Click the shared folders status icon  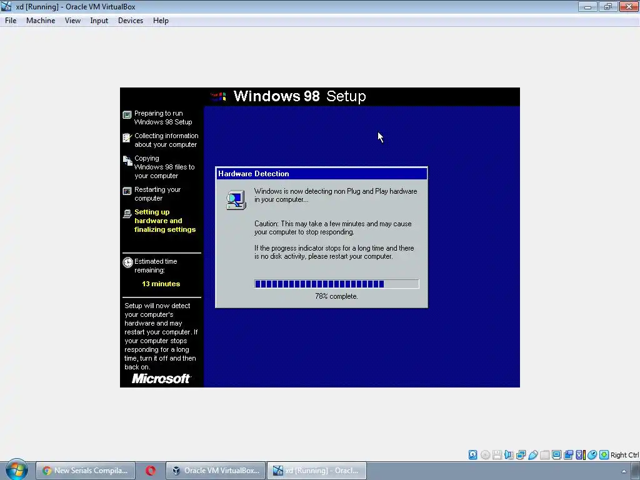click(x=544, y=455)
